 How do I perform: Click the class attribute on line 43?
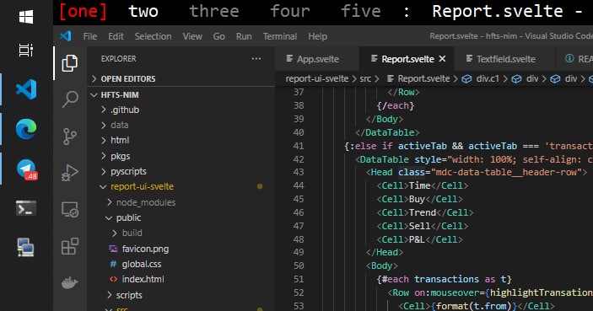click(412, 172)
